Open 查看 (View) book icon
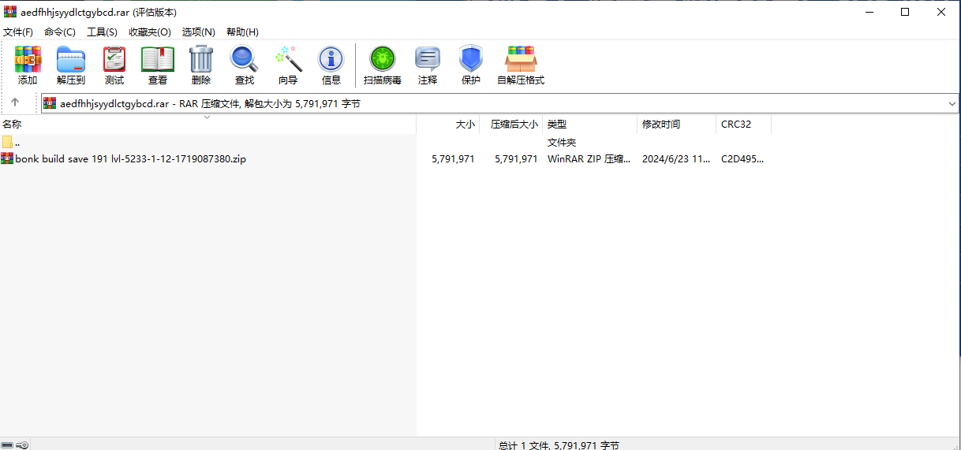 coord(158,59)
